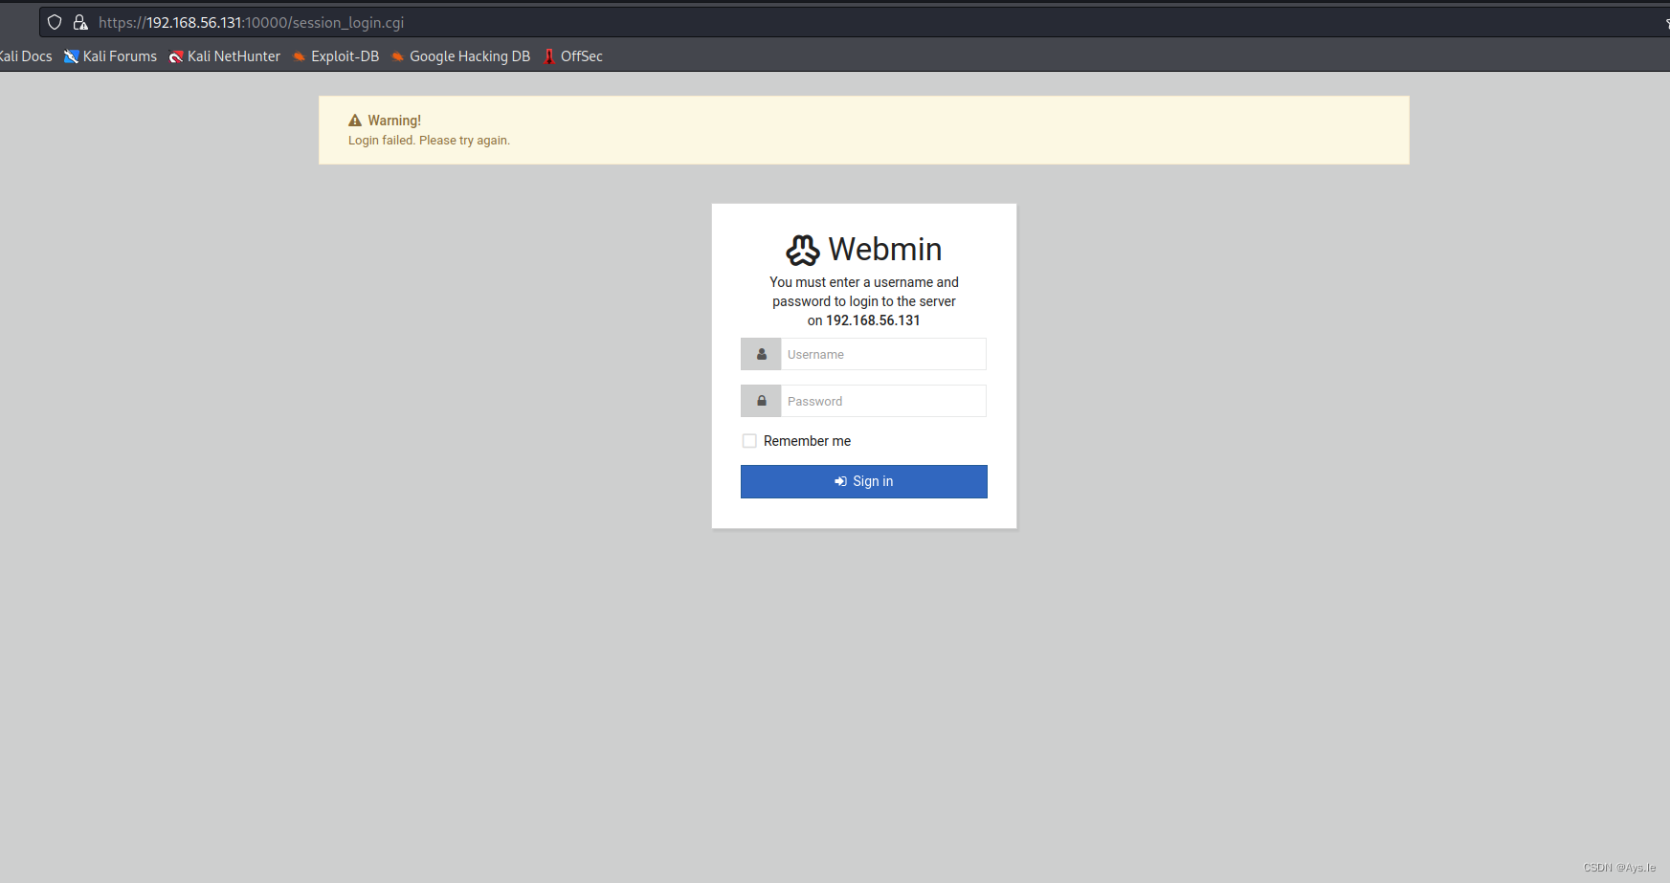Image resolution: width=1670 pixels, height=883 pixels.
Task: Enable the Remember me checkbox
Action: coord(749,441)
